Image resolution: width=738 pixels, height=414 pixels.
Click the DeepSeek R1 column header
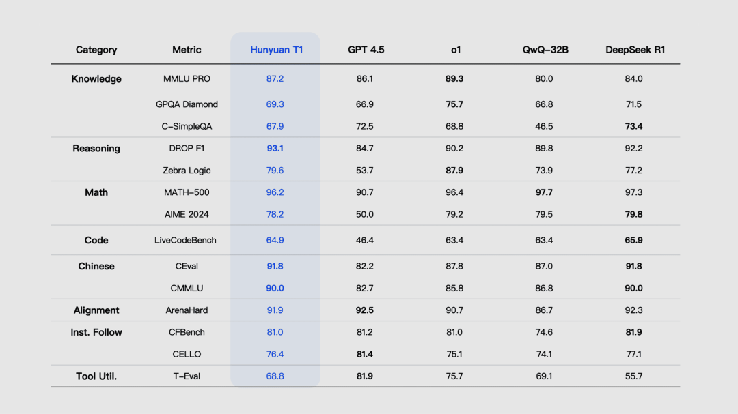pos(635,50)
